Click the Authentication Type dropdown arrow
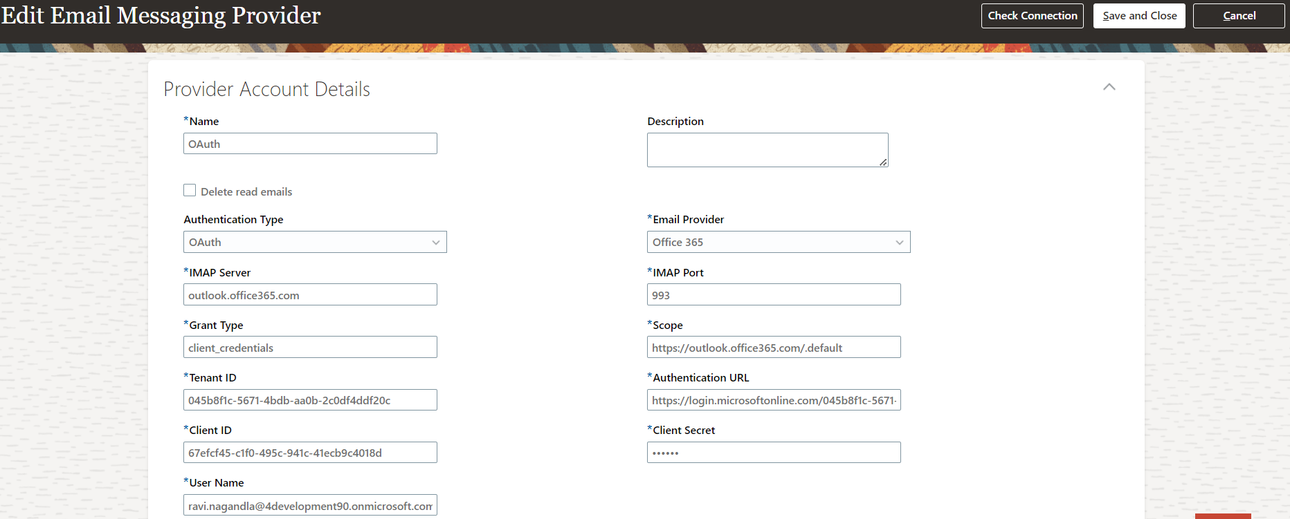 [436, 243]
